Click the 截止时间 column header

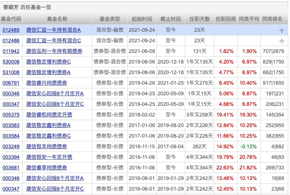click(171, 19)
